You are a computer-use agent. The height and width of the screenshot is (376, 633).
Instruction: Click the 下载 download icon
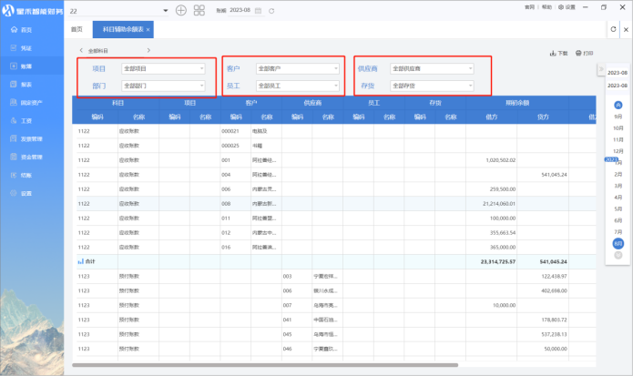point(557,53)
